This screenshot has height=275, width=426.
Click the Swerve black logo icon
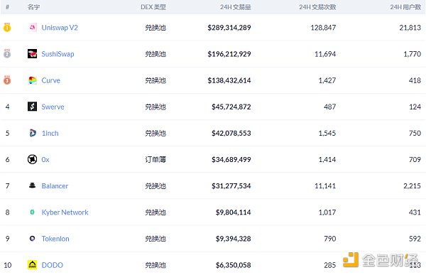pos(33,107)
